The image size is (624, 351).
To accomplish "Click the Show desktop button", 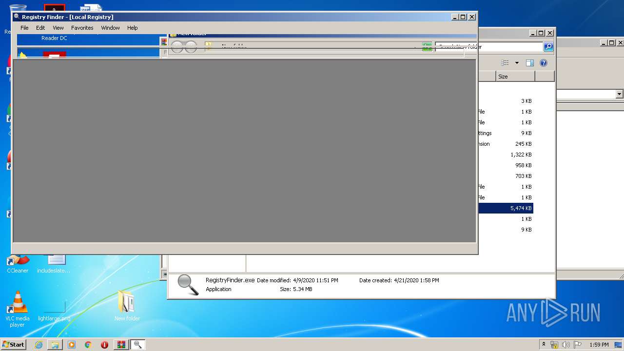I will coord(619,345).
